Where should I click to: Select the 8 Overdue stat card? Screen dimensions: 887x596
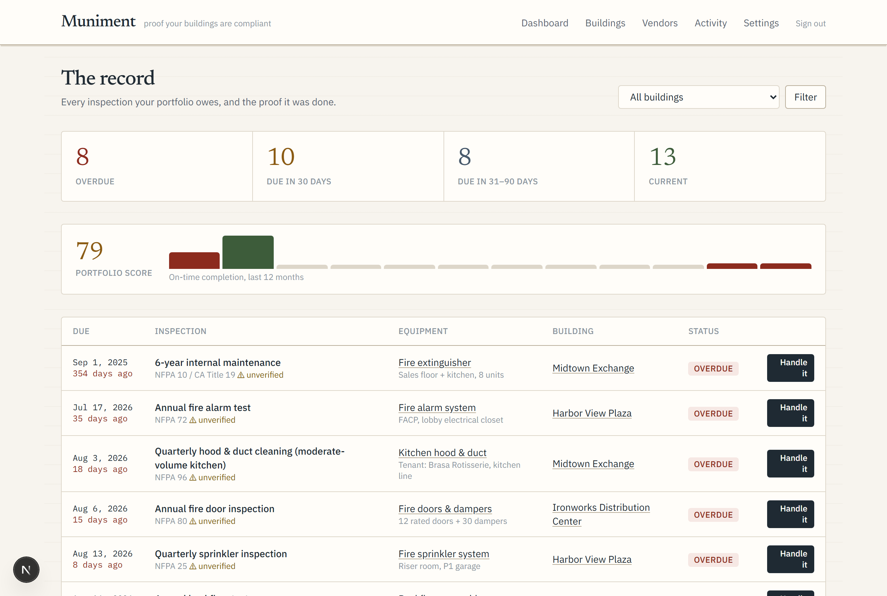pyautogui.click(x=157, y=166)
